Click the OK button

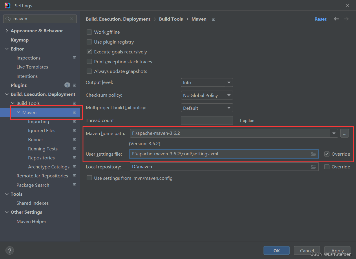[277, 251]
